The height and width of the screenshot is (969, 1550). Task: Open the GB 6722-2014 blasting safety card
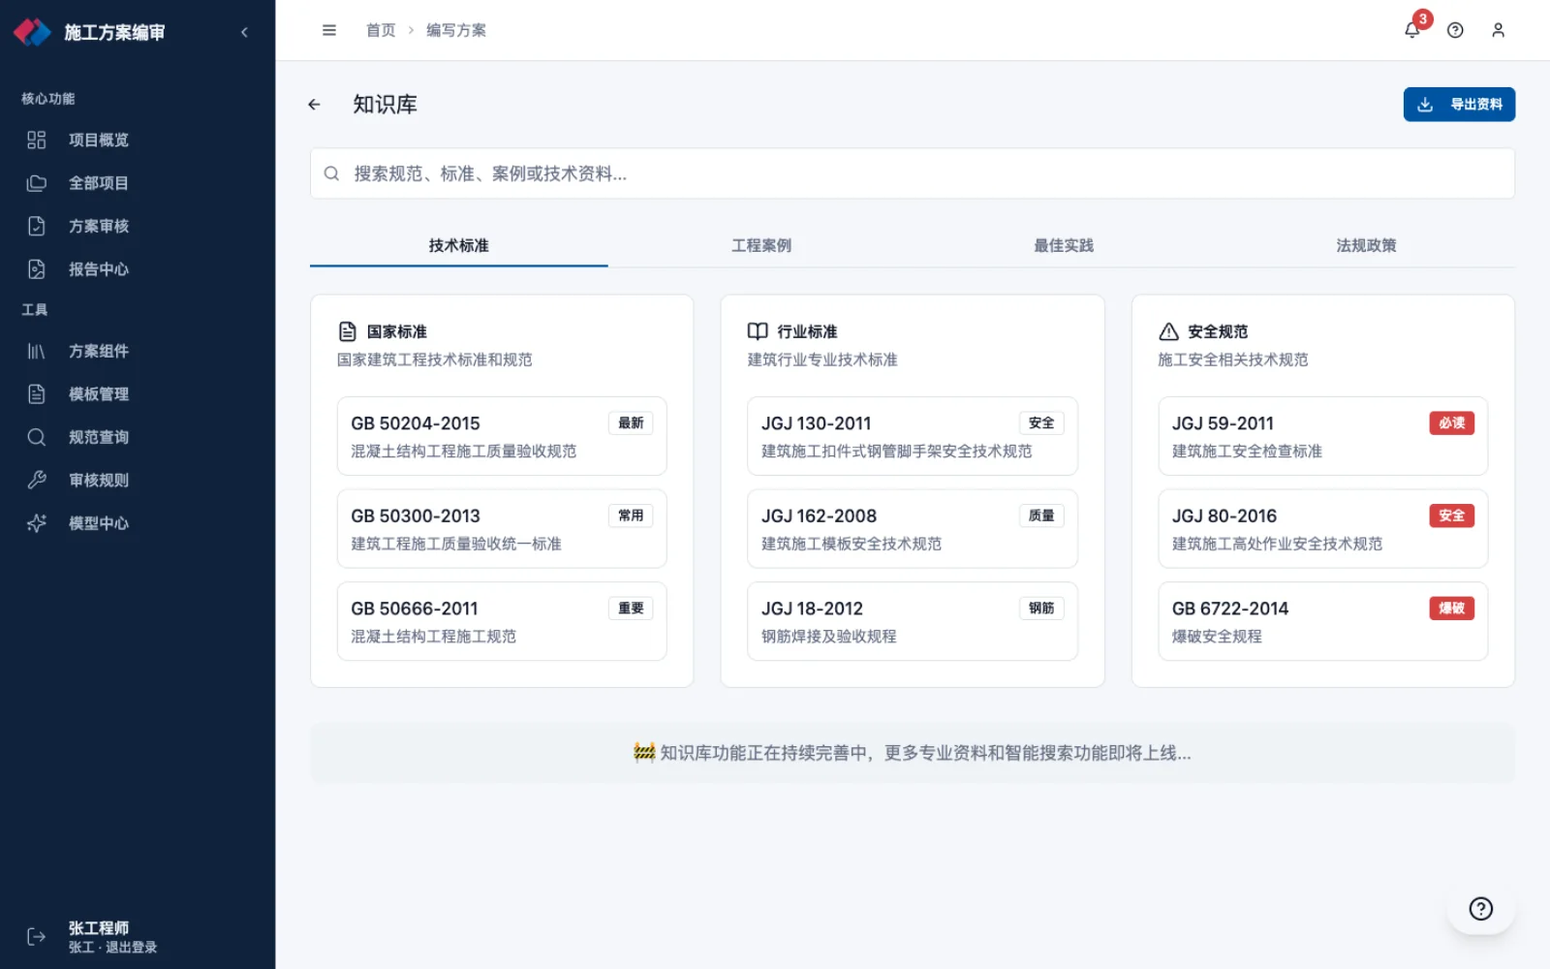coord(1323,621)
